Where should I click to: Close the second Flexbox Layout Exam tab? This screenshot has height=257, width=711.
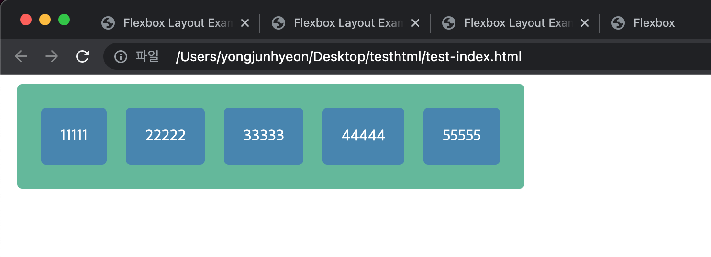tap(415, 23)
